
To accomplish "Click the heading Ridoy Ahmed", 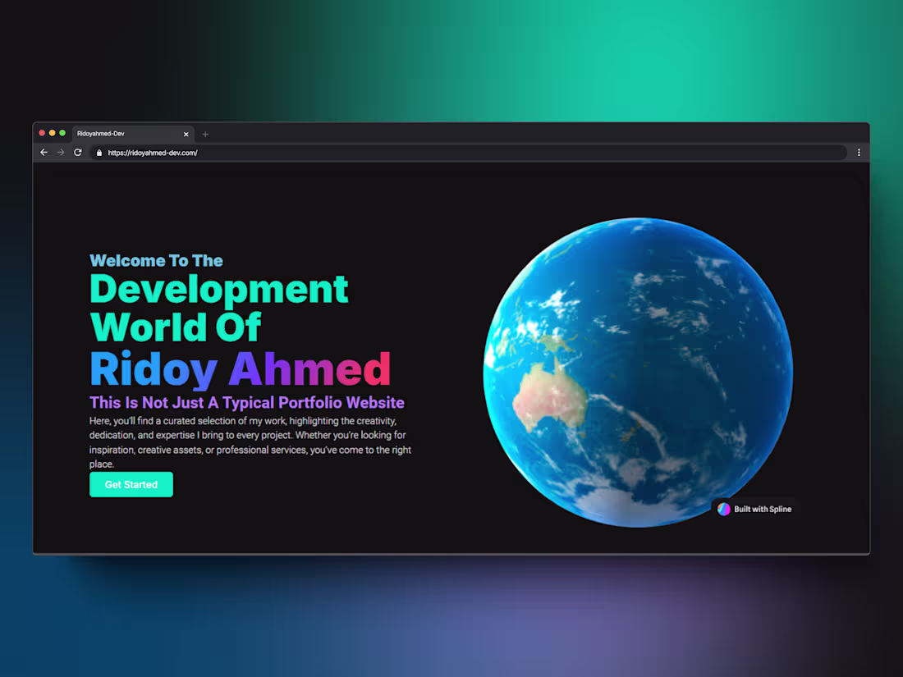I will (240, 368).
